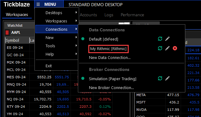The image size is (201, 117).
Task: Select the YM 09-24 symbol
Action: (x=15, y=114)
